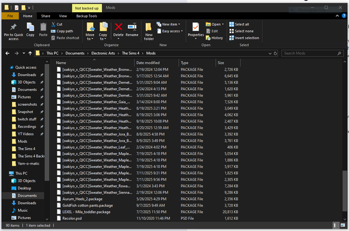Go up one folder level
Image resolution: width=349 pixels, height=231 pixels.
(x=30, y=53)
